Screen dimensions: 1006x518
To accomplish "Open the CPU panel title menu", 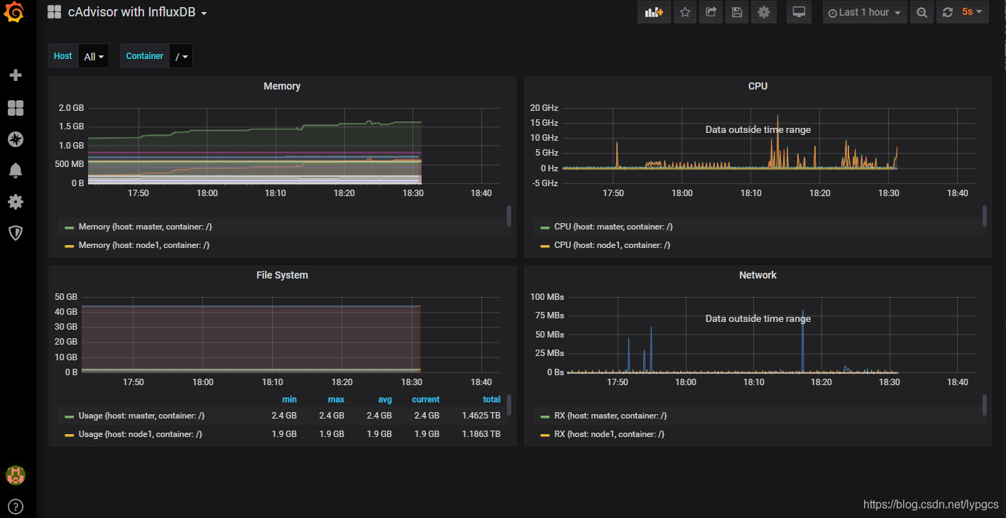I will pyautogui.click(x=758, y=86).
